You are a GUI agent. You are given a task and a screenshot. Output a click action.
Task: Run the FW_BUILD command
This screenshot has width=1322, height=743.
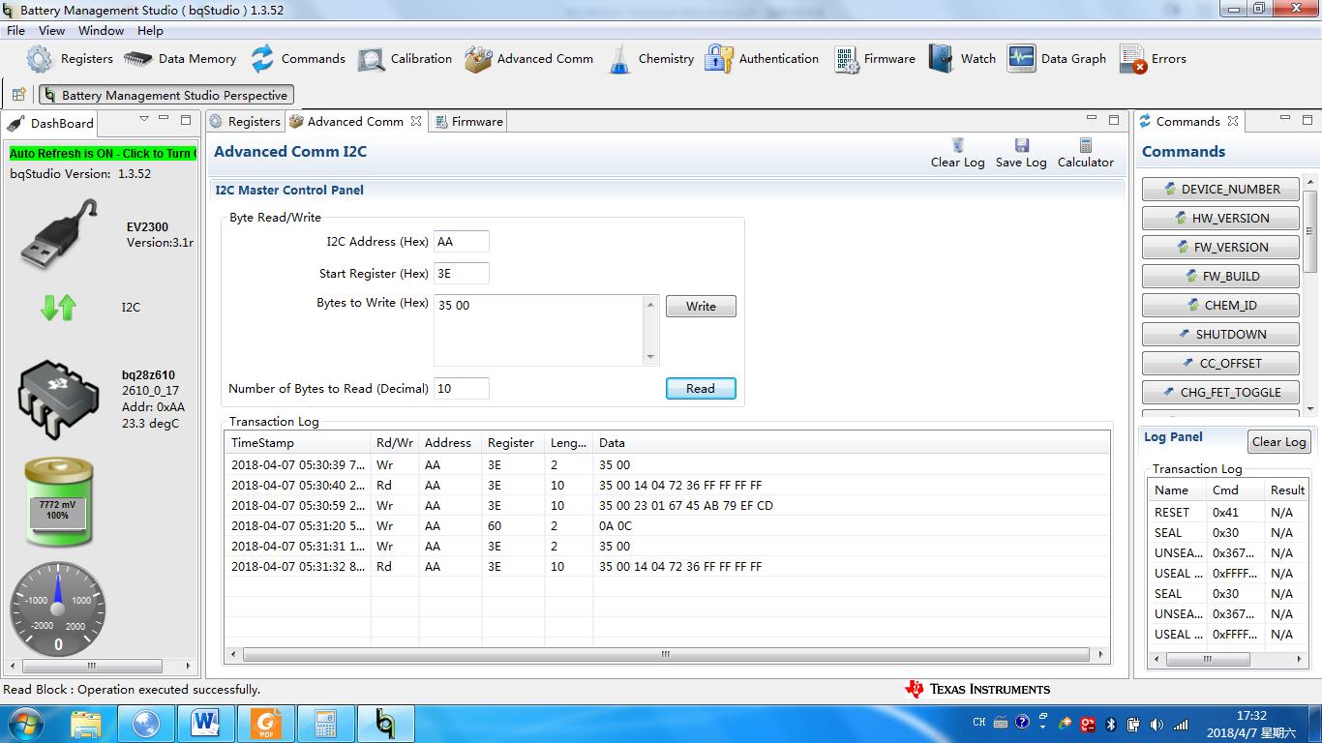point(1221,276)
